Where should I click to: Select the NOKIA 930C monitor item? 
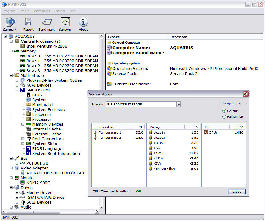(38, 183)
